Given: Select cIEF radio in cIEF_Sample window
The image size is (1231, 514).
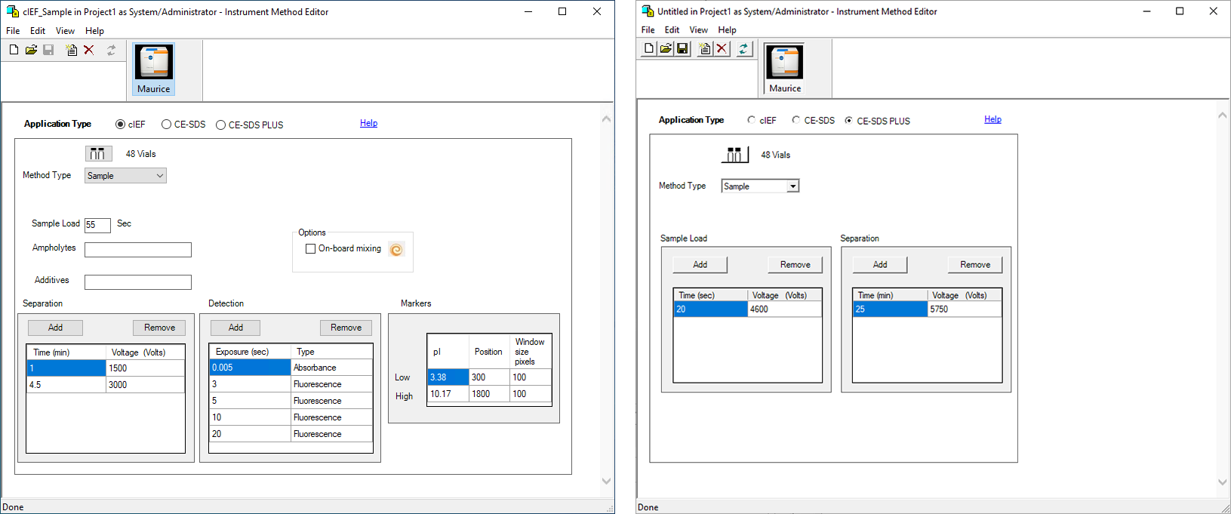Looking at the screenshot, I should click(120, 125).
